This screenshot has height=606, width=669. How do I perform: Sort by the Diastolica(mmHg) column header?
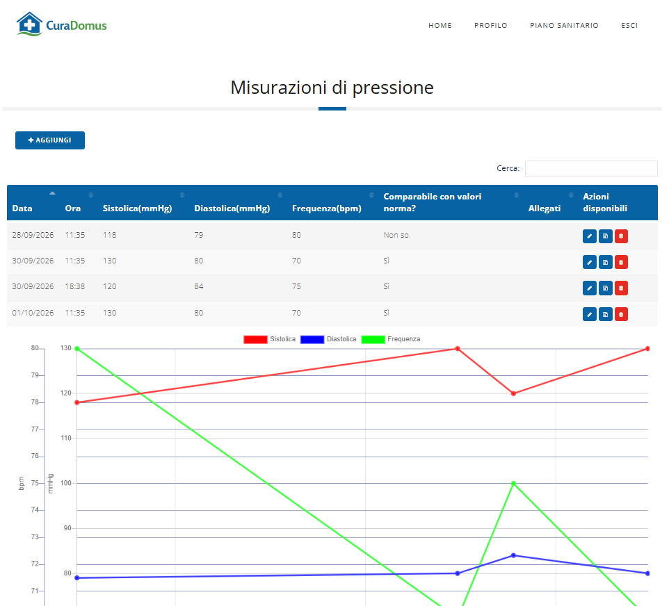coord(238,202)
